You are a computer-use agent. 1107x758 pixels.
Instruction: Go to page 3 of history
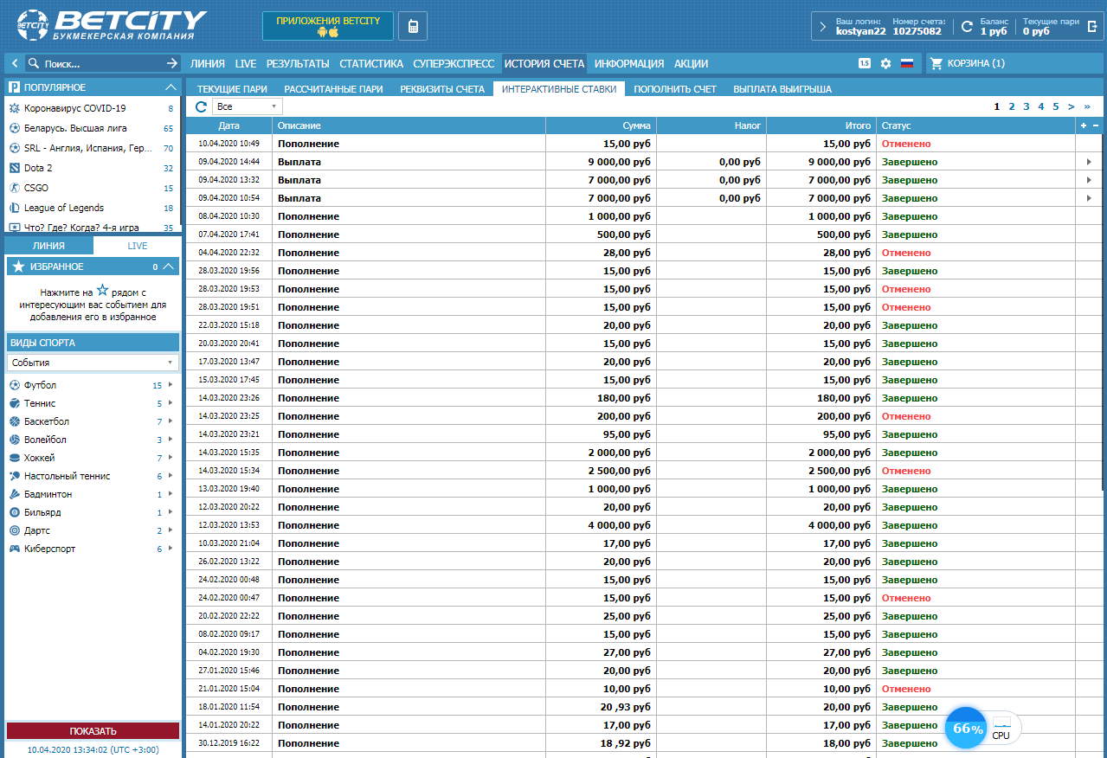(1027, 106)
